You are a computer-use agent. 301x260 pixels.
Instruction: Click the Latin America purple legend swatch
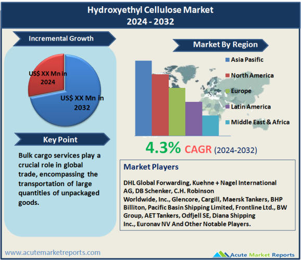[228, 107]
